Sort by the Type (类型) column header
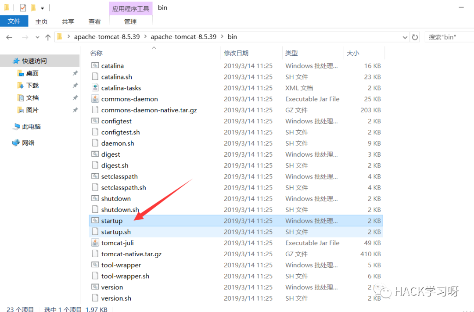The image size is (474, 312). point(291,53)
